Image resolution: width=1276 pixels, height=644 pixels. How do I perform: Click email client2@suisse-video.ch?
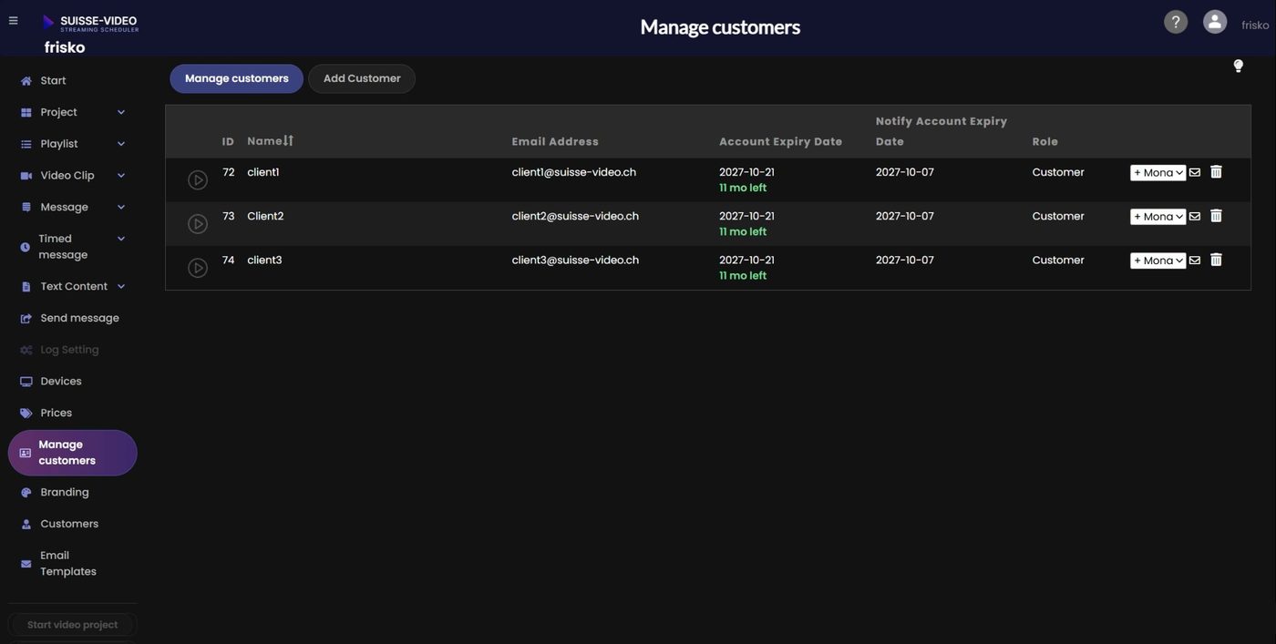(575, 216)
